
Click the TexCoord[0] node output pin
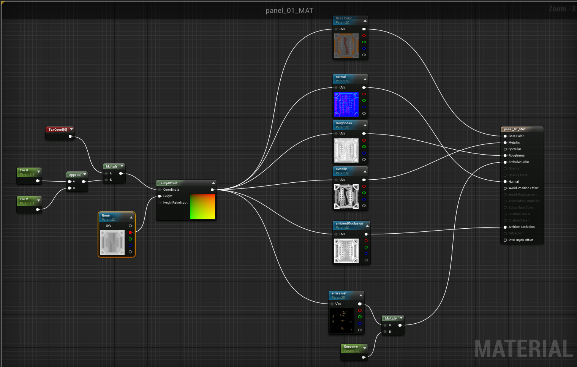[x=70, y=136]
